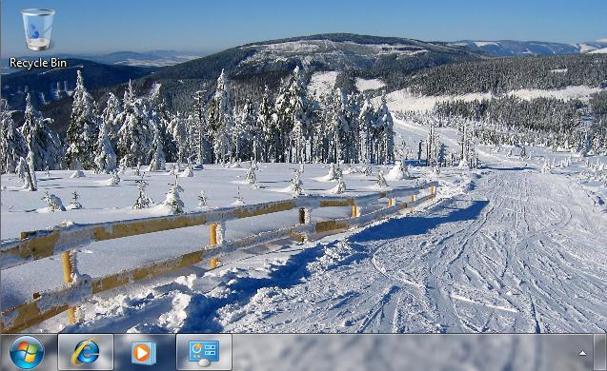Click the empty area of the taskbar
Screen dimensions: 607x371
[402, 352]
